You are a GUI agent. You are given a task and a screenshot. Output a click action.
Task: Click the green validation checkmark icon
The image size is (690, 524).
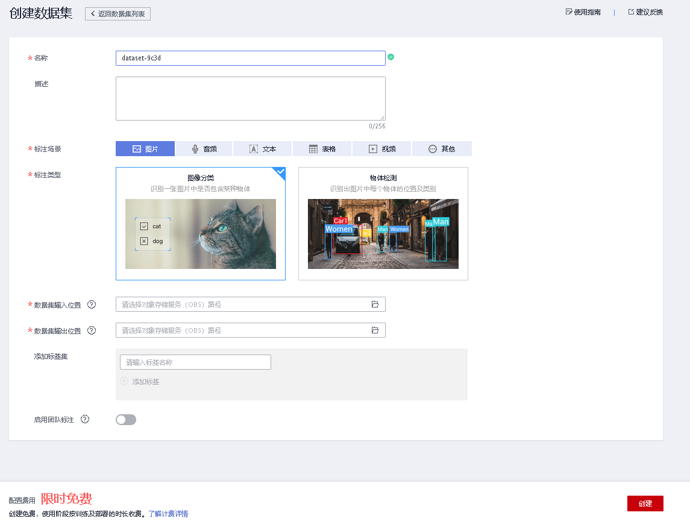390,57
